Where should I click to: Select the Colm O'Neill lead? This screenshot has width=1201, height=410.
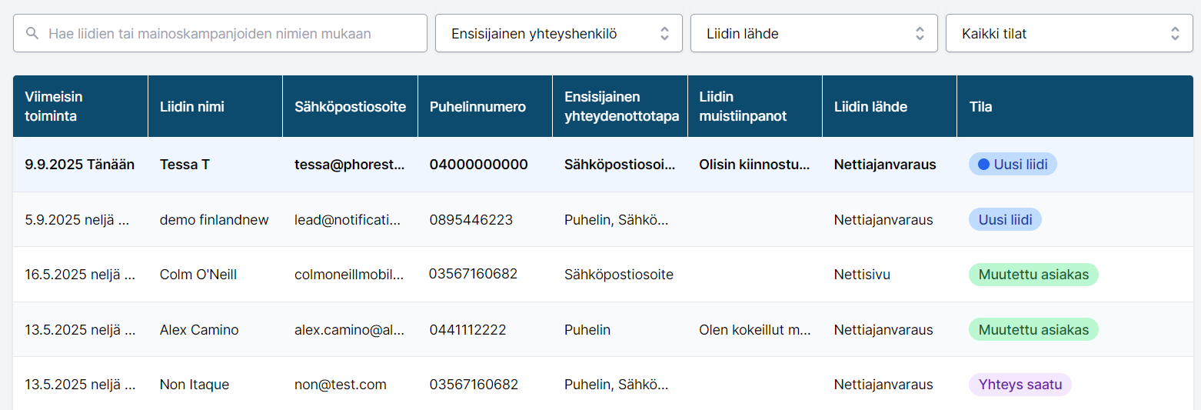[198, 275]
